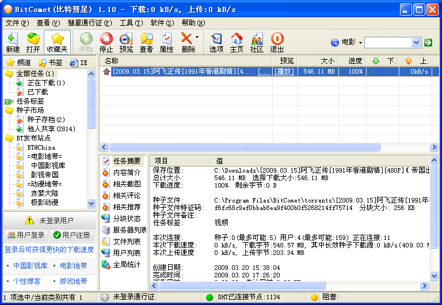This screenshot has height=305, width=442.
Task: Open the 工具(T) menu
Action: [x=131, y=23]
